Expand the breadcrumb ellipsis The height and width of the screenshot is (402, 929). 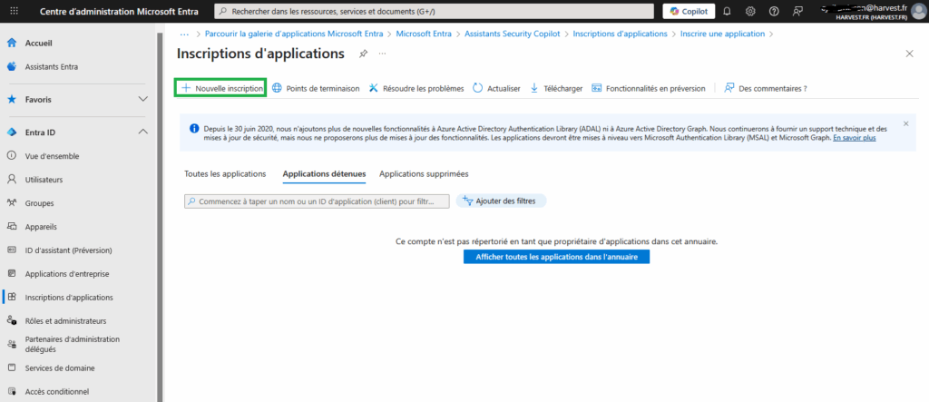[x=184, y=34]
